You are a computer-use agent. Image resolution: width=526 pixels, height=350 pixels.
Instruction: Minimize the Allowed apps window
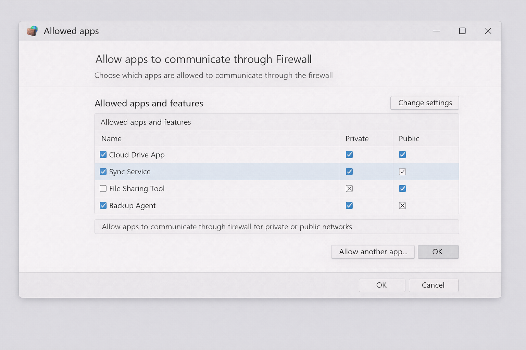(x=436, y=31)
